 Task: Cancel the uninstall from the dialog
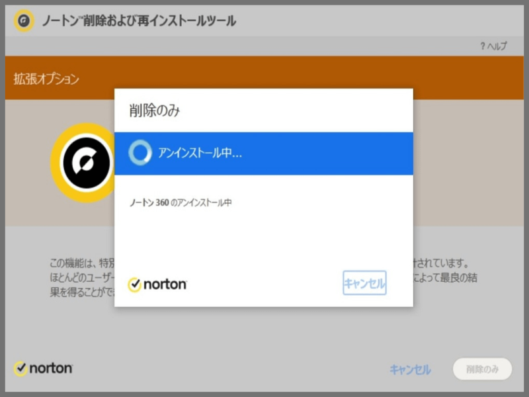click(363, 283)
